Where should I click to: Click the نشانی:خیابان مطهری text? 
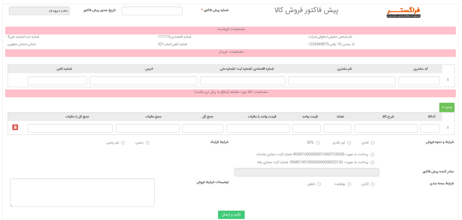(x=22, y=44)
